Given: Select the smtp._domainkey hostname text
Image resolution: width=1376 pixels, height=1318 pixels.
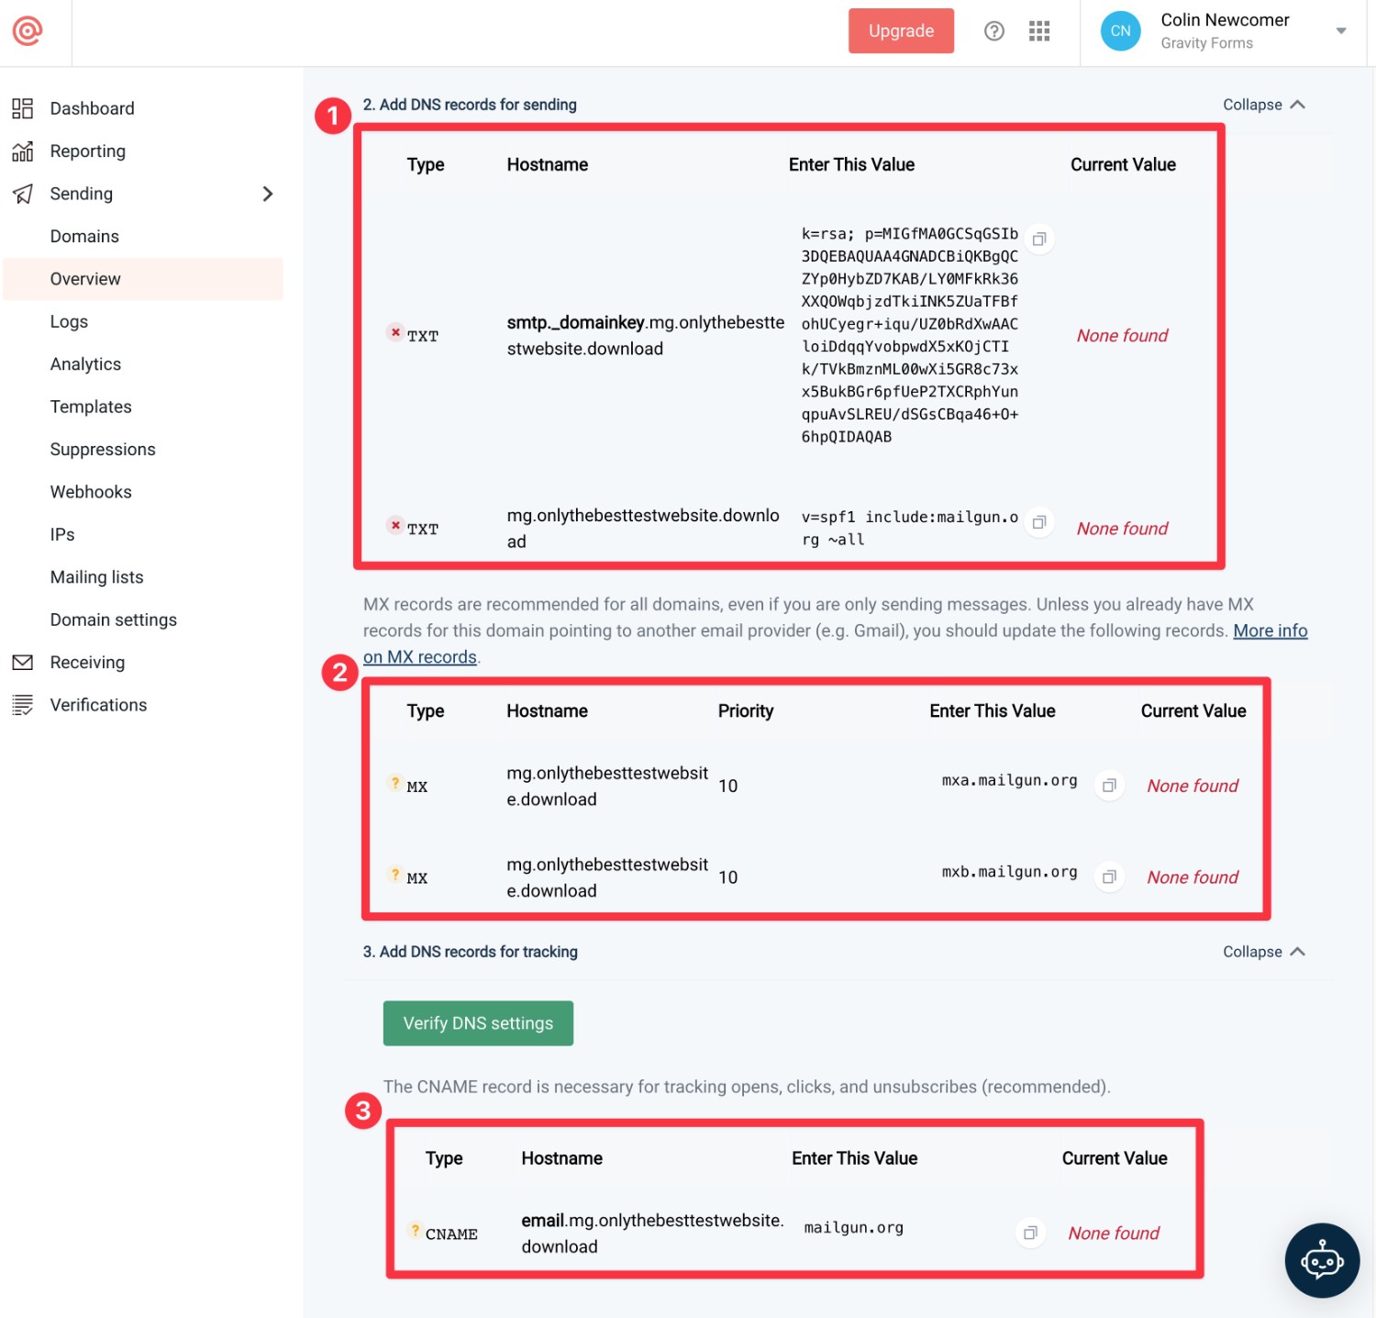Looking at the screenshot, I should (x=646, y=336).
